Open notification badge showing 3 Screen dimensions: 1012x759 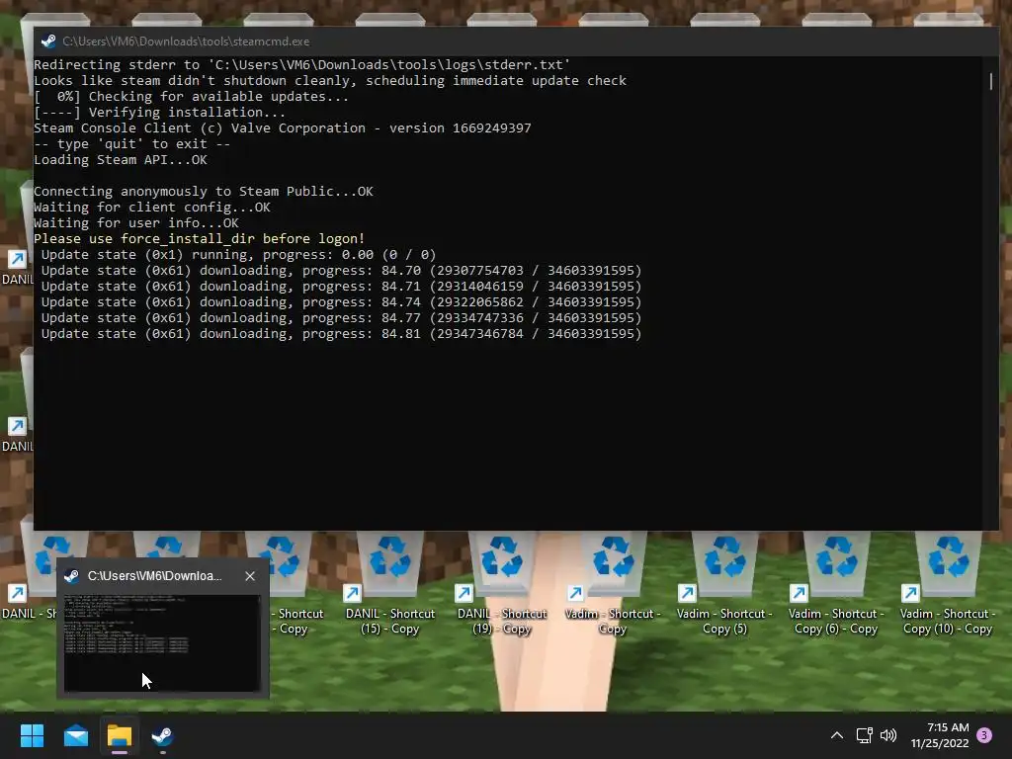[984, 735]
